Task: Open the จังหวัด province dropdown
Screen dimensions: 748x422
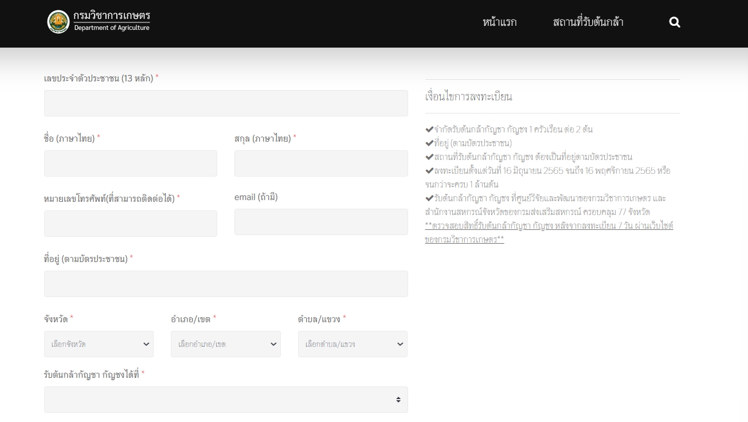Action: click(x=99, y=344)
